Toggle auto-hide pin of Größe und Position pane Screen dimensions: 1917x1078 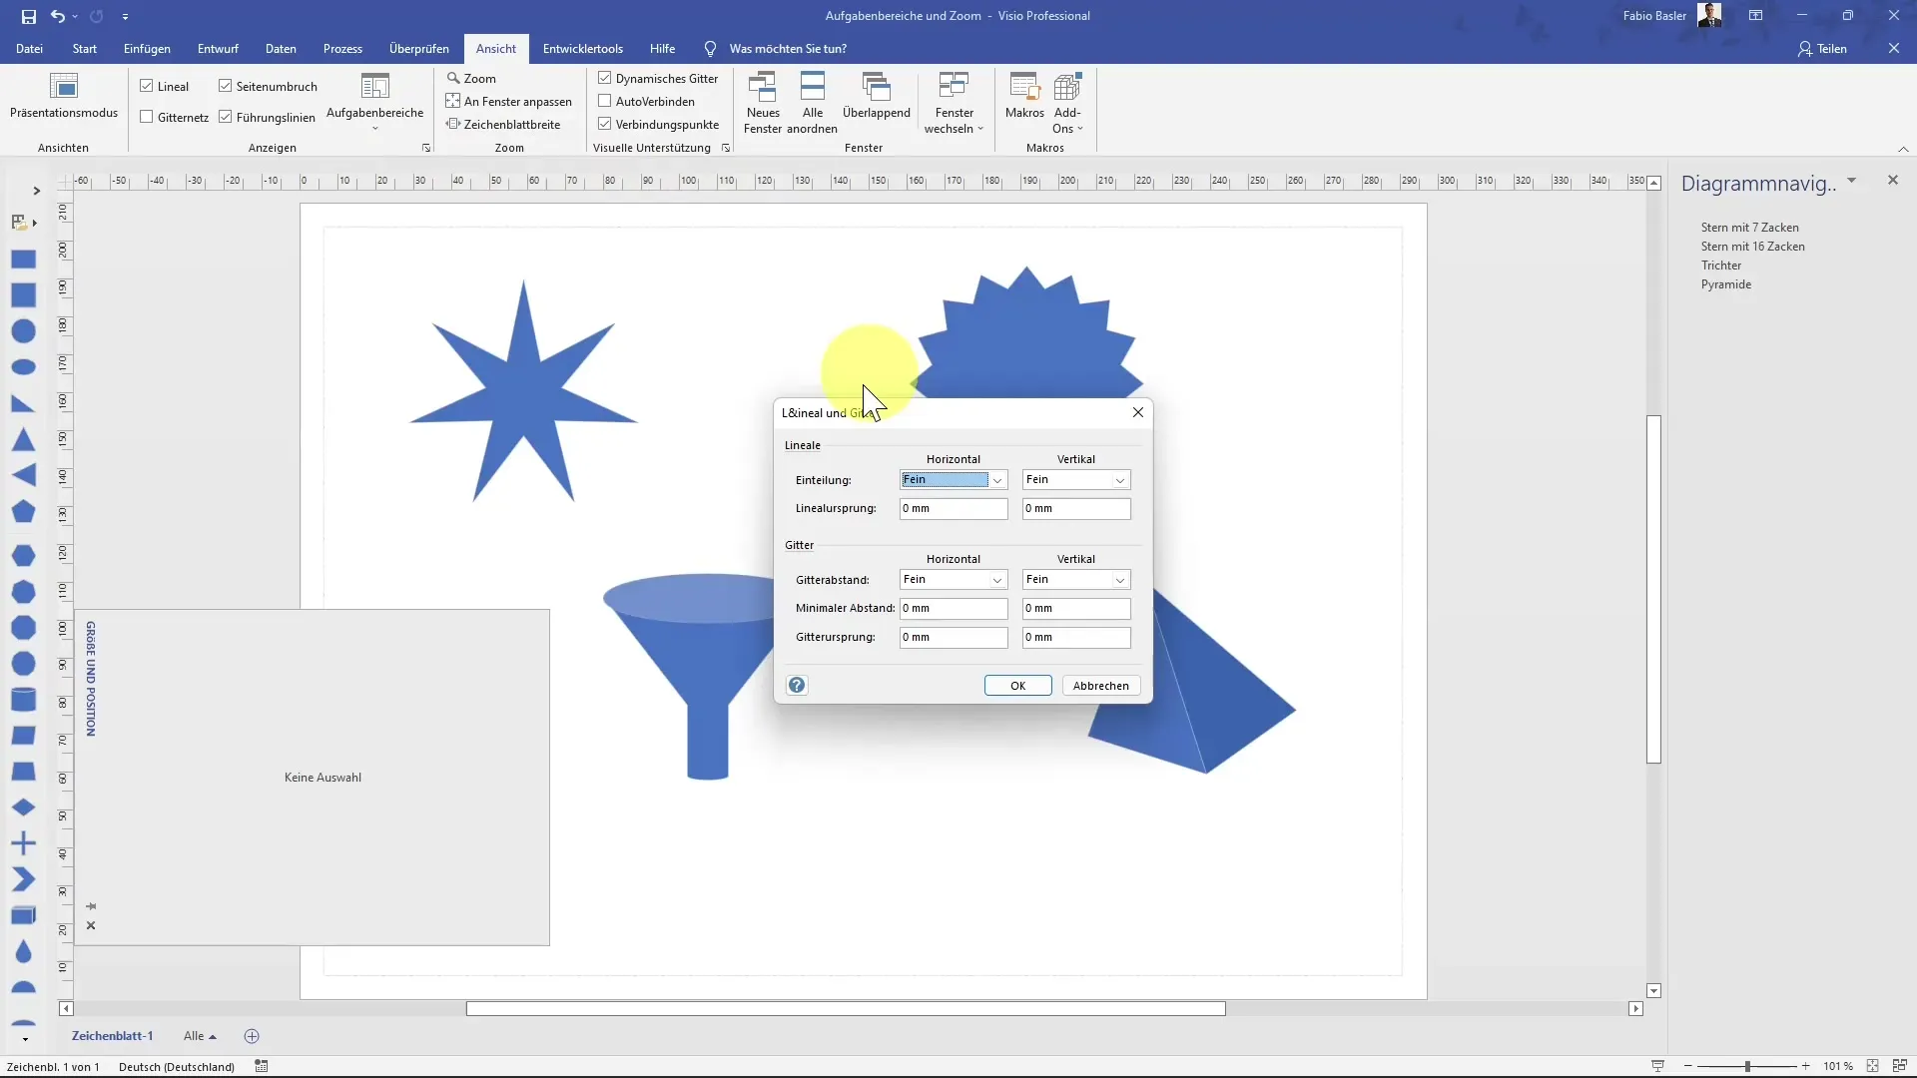coord(91,906)
